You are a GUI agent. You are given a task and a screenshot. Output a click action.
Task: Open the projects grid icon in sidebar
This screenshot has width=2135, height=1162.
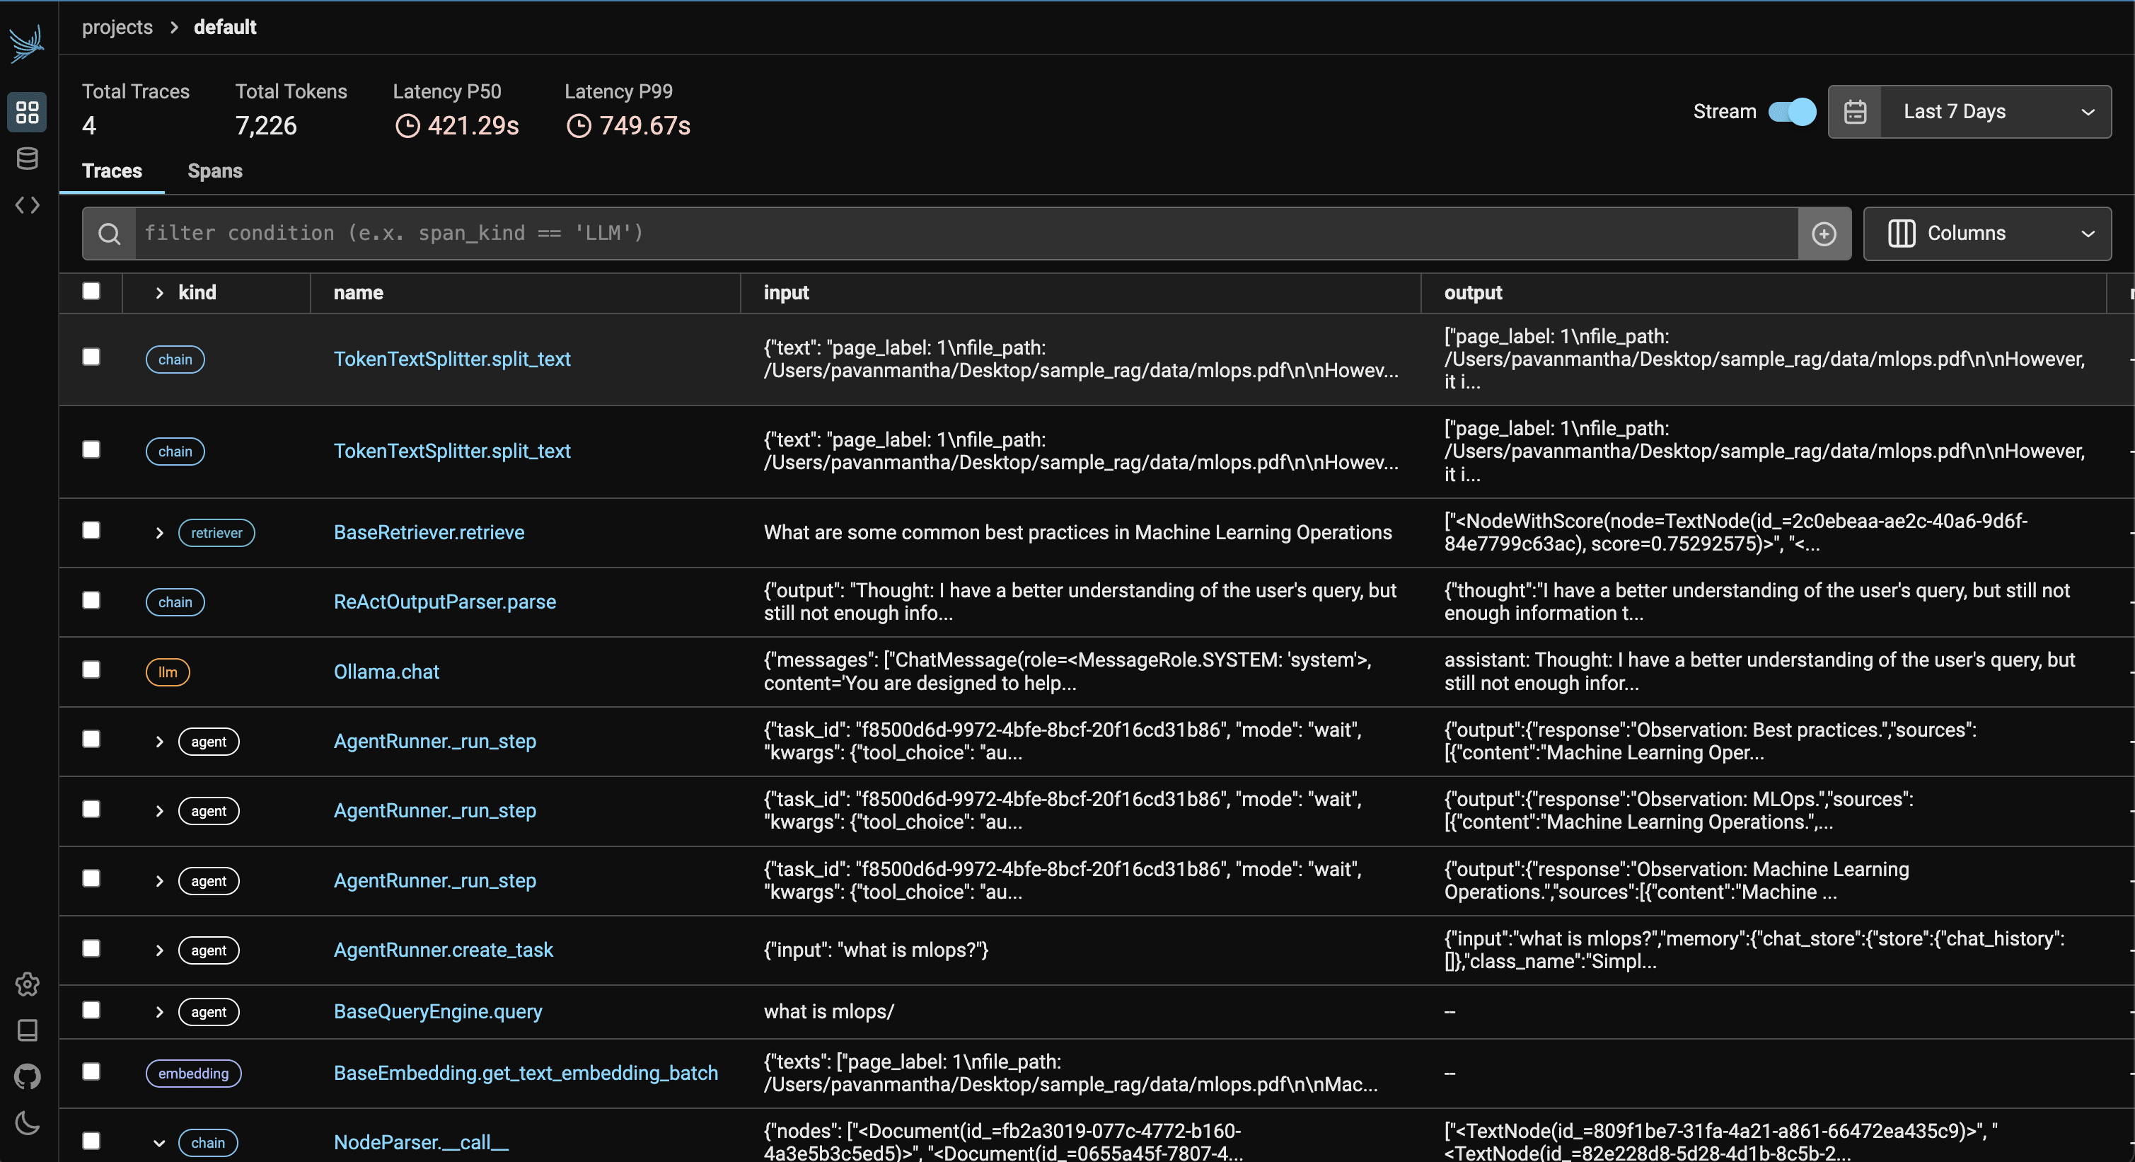(x=28, y=112)
